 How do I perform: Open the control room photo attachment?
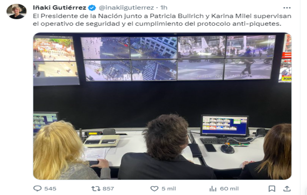point(162,106)
